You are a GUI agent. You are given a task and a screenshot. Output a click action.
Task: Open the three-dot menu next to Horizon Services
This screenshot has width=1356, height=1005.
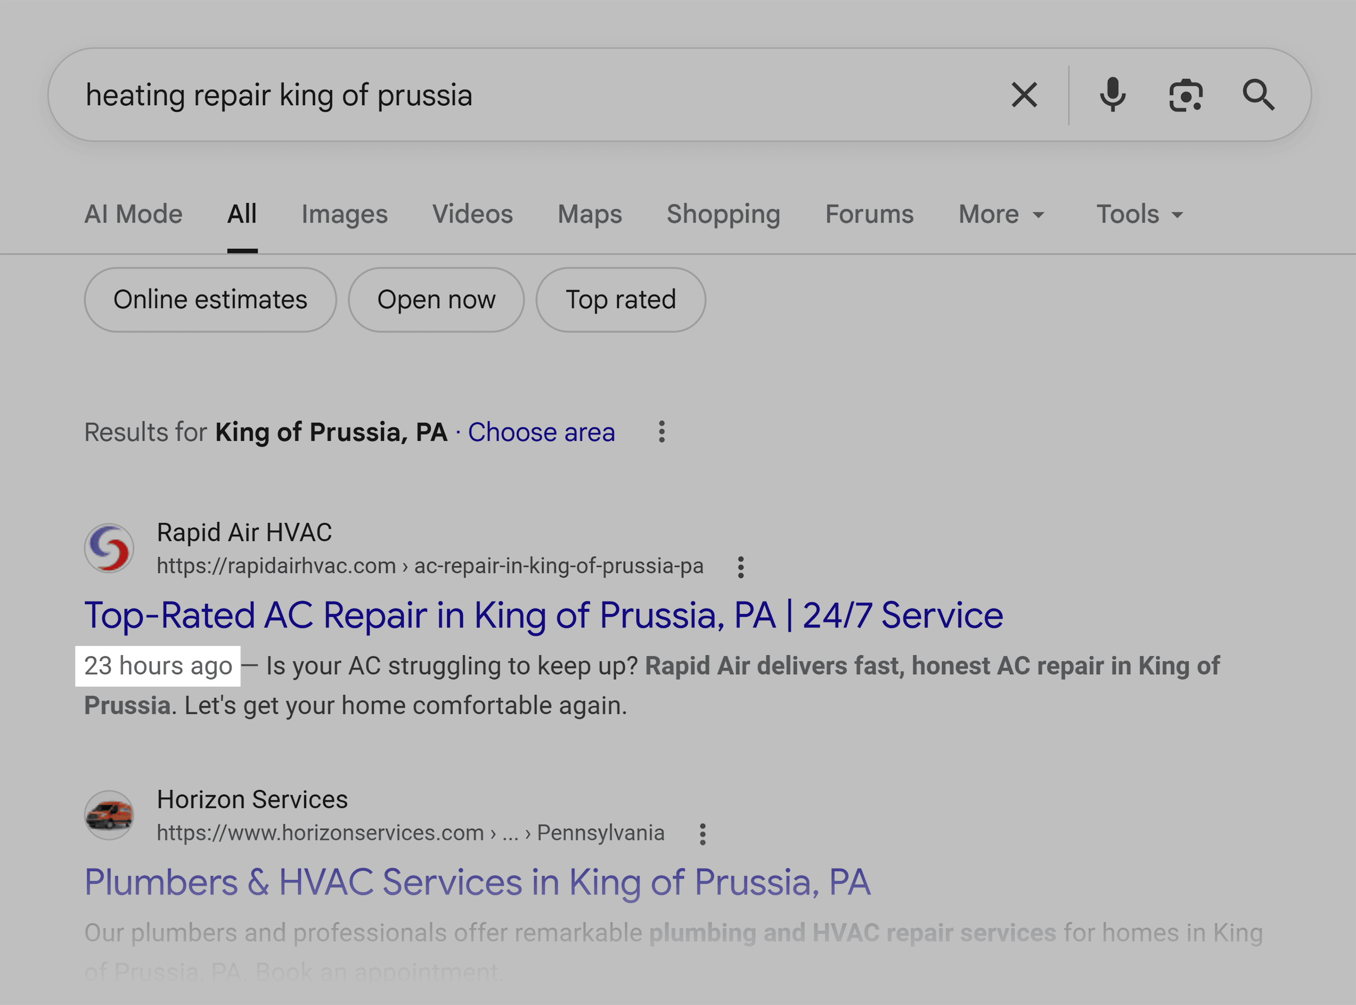pyautogui.click(x=701, y=834)
